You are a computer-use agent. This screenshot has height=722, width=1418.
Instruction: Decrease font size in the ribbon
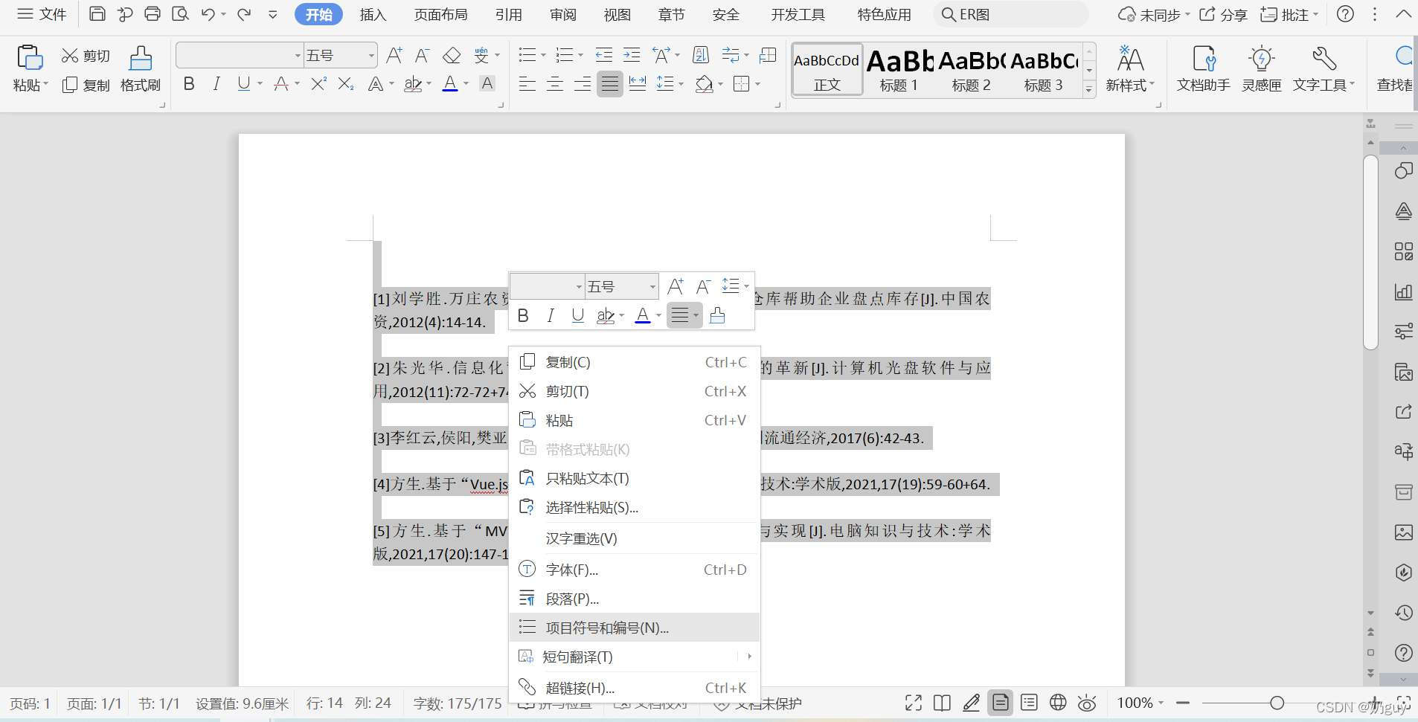coord(422,56)
